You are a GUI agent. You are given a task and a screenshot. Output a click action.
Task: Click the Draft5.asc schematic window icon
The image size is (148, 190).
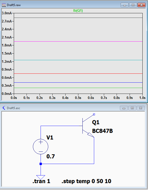point(4,108)
